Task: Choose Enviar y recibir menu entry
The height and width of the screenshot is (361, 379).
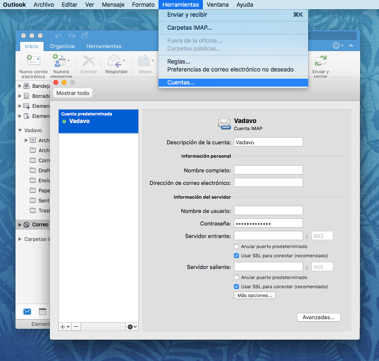Action: point(233,15)
